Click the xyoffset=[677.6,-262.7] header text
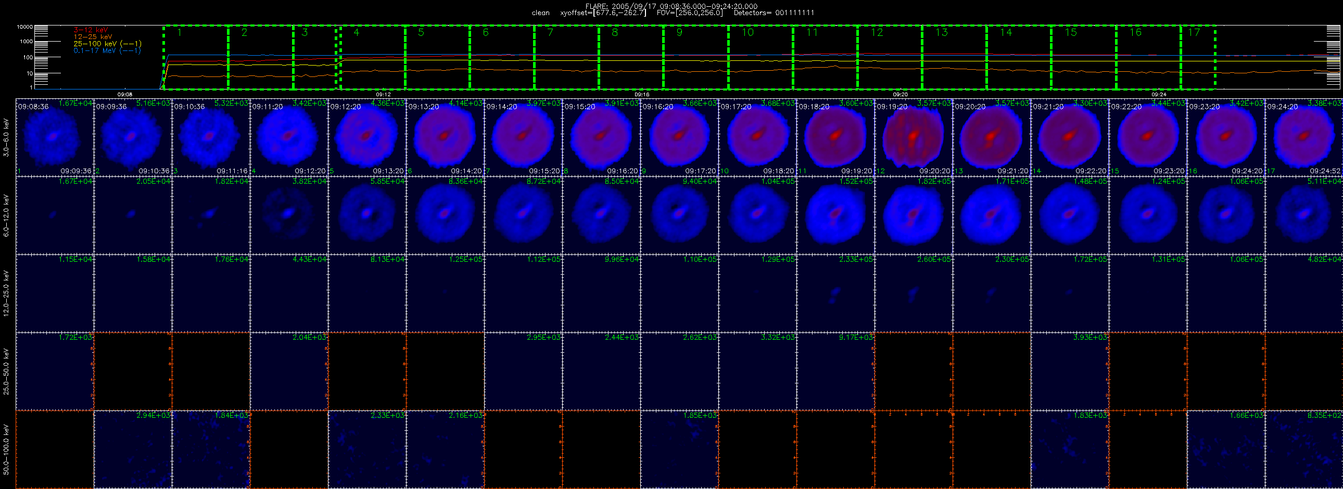Viewport: 1343px width, 489px height. tap(603, 12)
